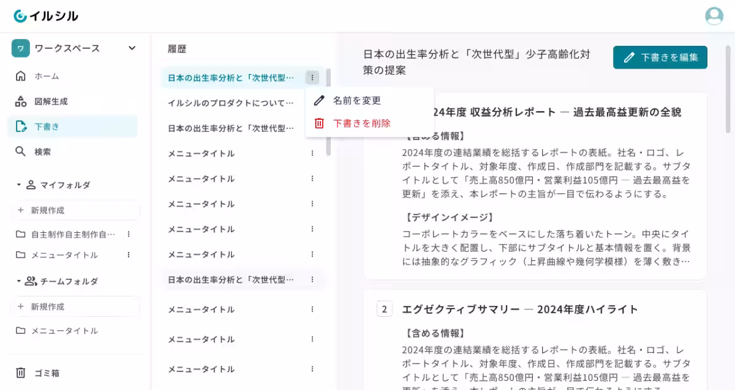Image resolution: width=735 pixels, height=390 pixels.
Task: Close the options menu via the active kebab button
Action: coord(312,78)
